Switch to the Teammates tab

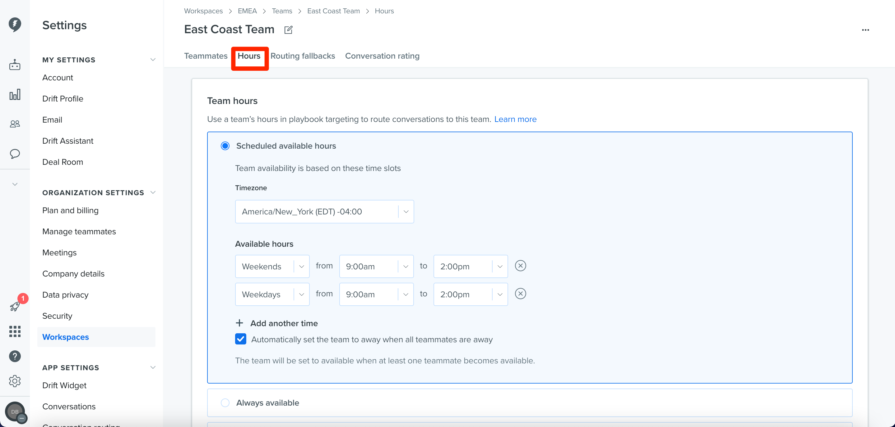pyautogui.click(x=206, y=56)
